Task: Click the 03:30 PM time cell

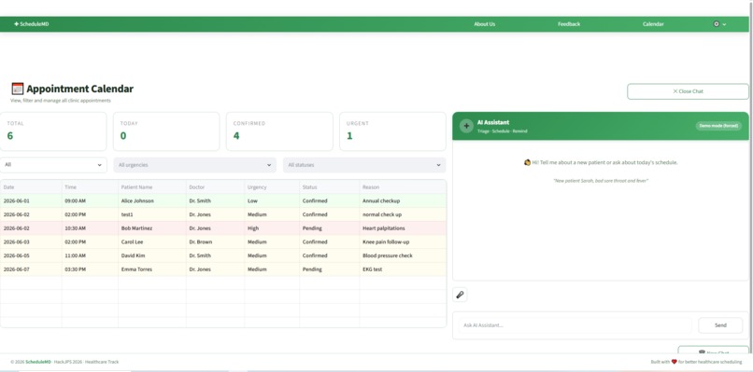Action: [90, 269]
